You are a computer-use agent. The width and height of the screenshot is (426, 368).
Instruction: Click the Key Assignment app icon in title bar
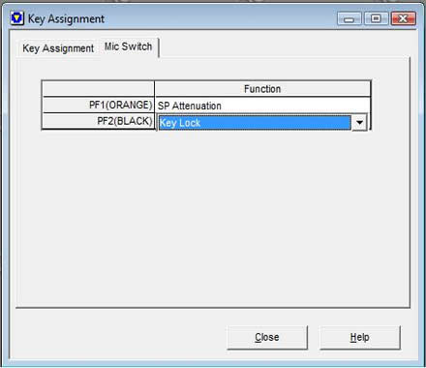[16, 18]
